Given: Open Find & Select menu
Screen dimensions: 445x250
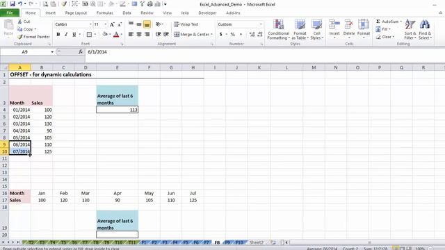Looking at the screenshot, I should (425, 29).
